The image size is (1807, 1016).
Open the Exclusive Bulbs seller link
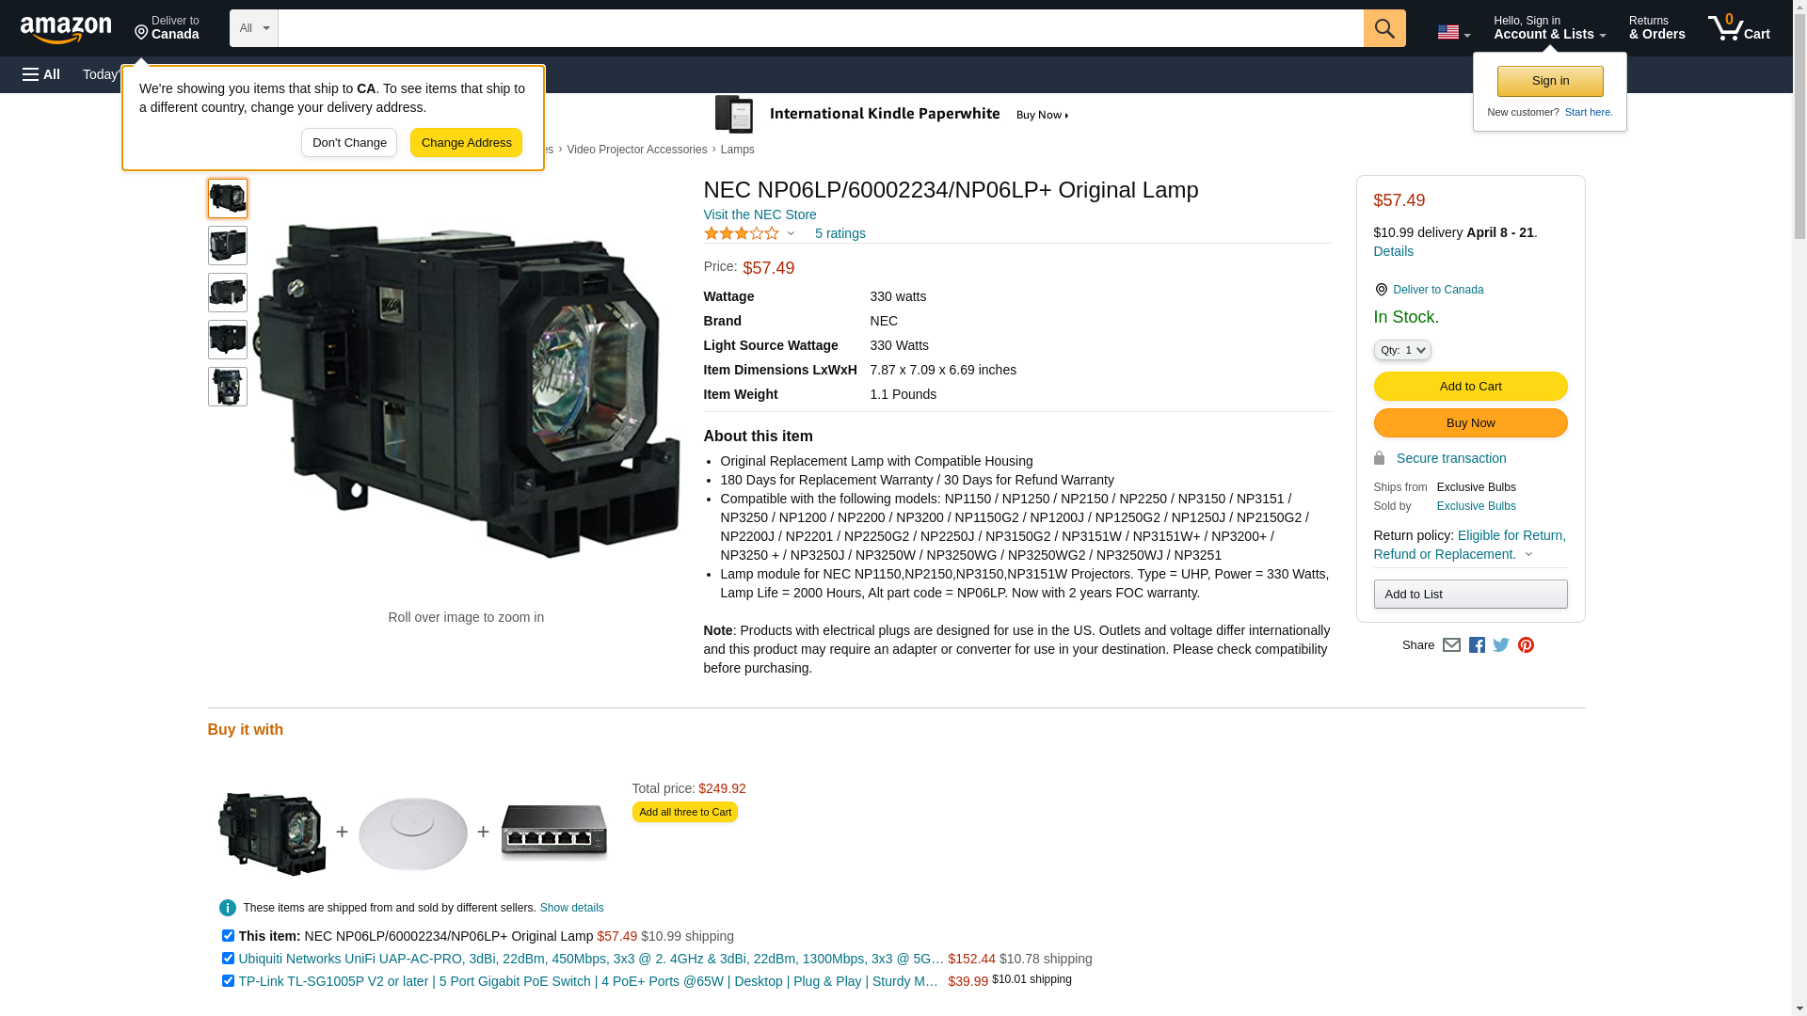tap(1477, 506)
